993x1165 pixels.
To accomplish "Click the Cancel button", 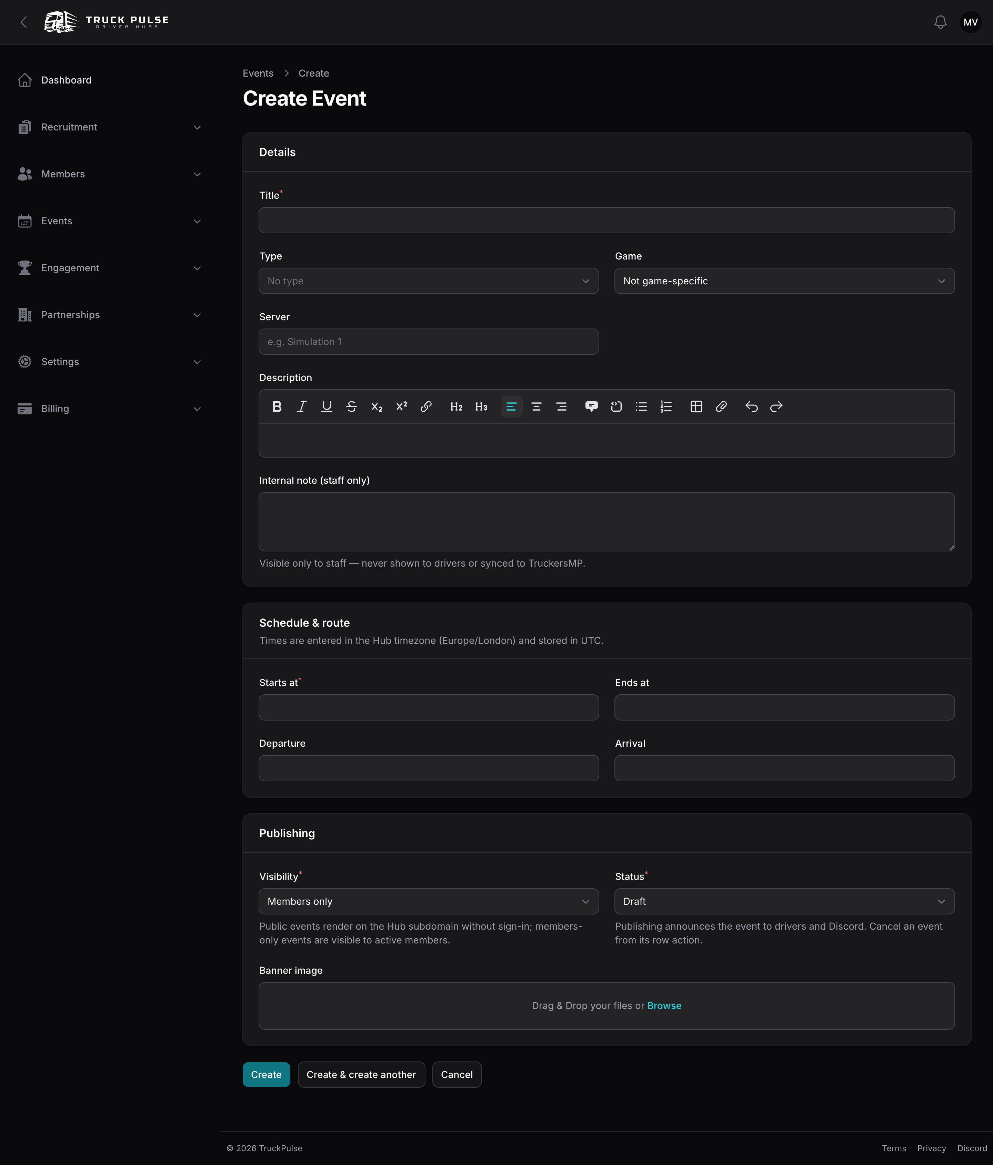I will 457,1075.
